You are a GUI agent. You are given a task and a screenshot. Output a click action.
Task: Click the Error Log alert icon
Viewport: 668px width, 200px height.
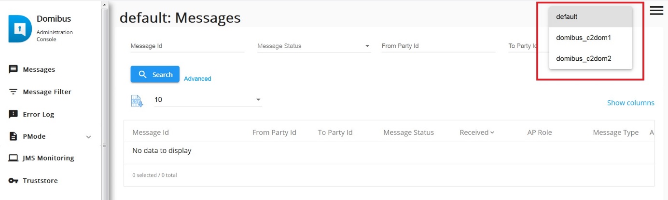[14, 114]
